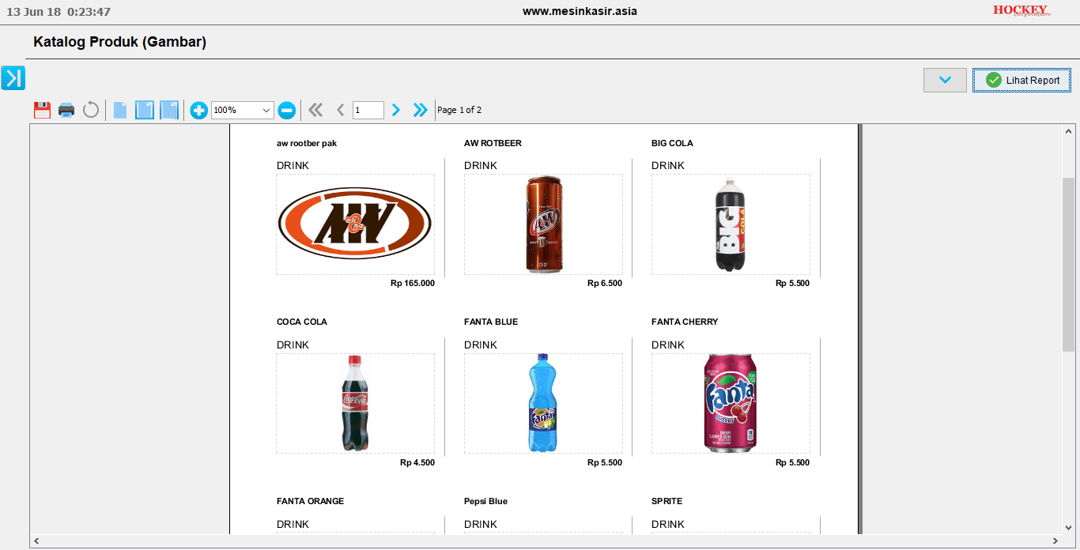The width and height of the screenshot is (1080, 550).
Task: Click the save report floppy disk icon
Action: point(42,110)
